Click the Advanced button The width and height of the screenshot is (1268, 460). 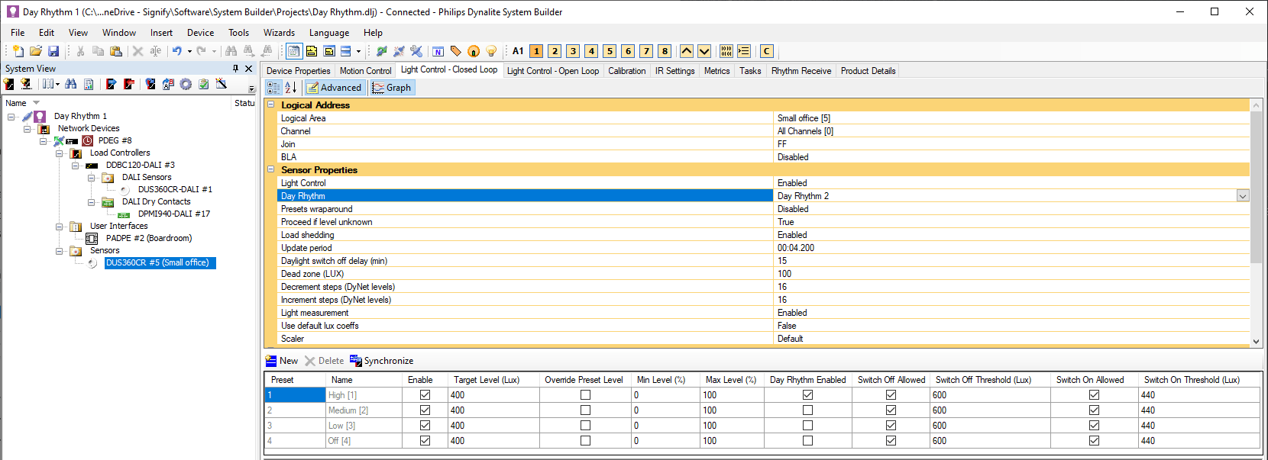point(334,88)
